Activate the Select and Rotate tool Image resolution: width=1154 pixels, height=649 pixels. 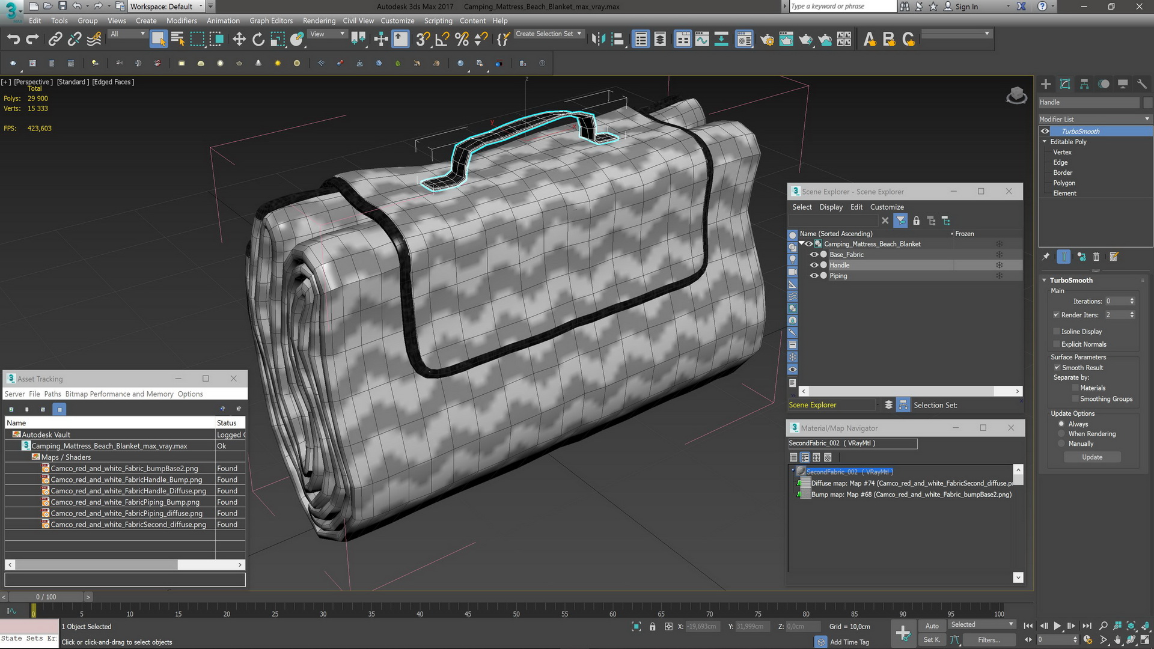pos(258,40)
